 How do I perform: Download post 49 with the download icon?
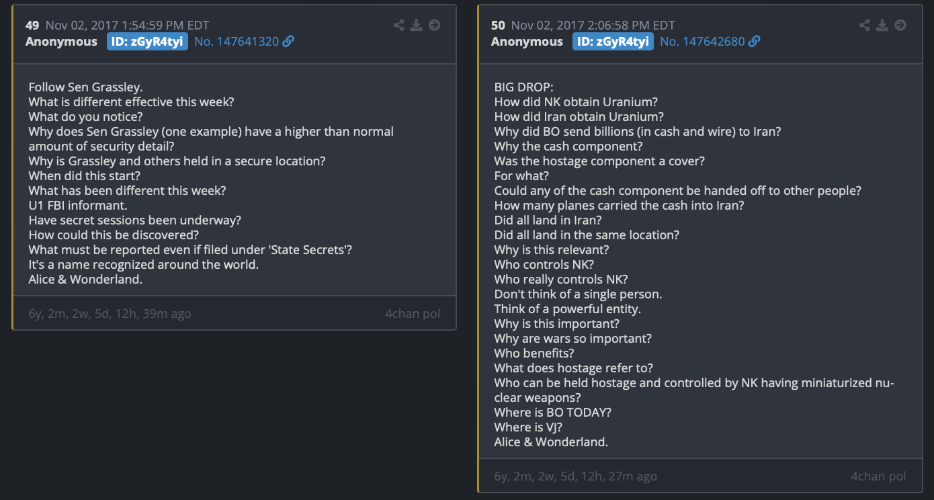tap(417, 26)
